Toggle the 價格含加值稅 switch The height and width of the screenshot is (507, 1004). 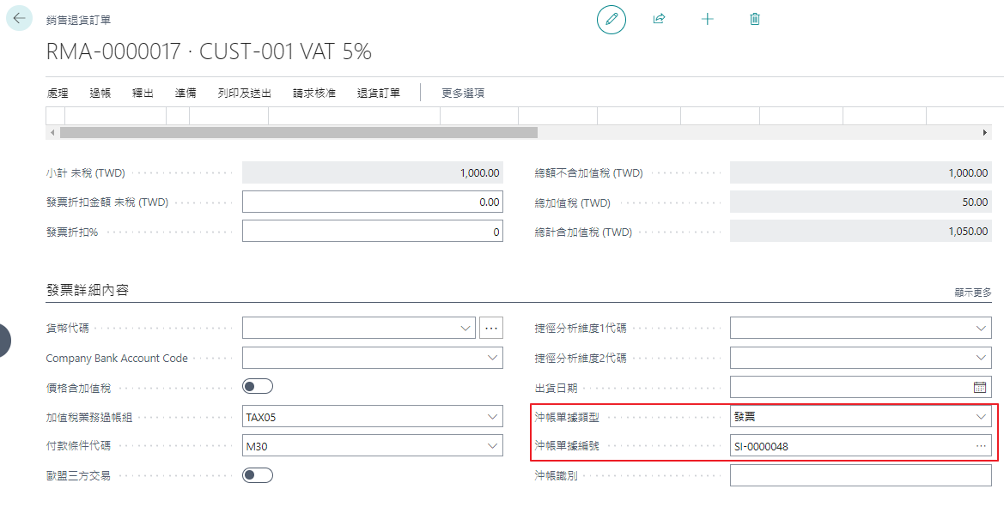click(x=258, y=386)
